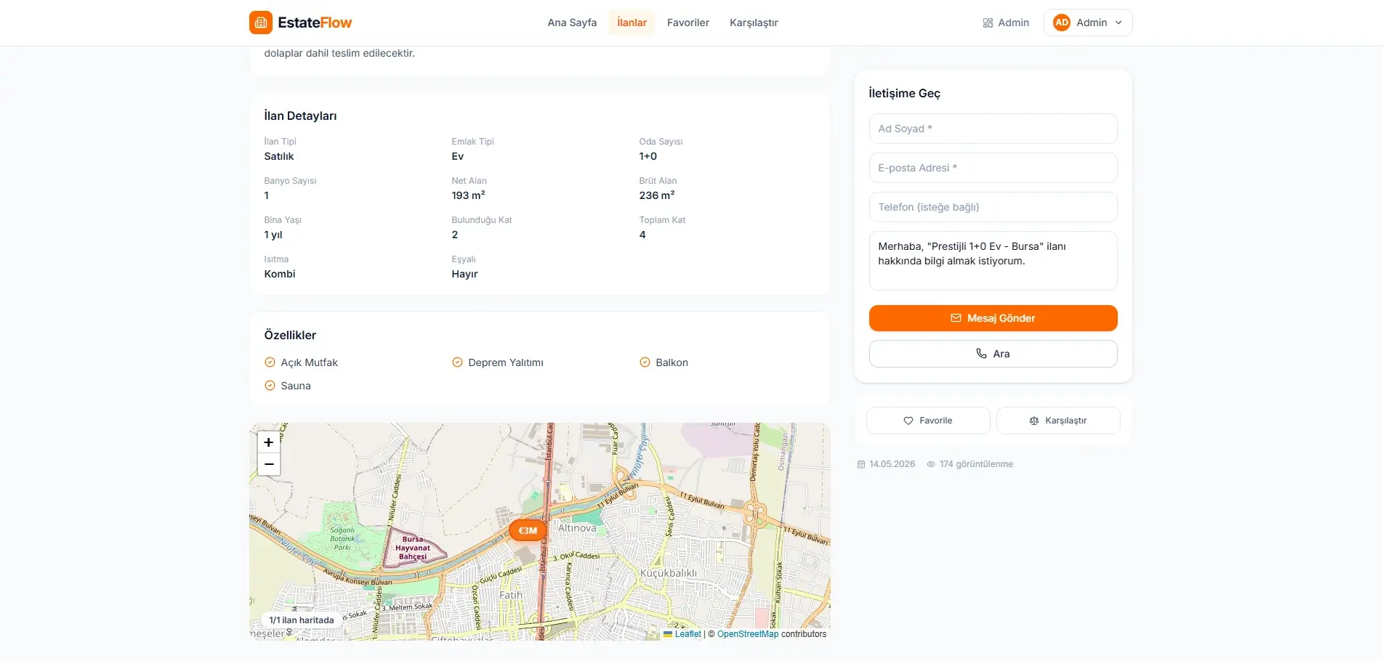Add listing via Favorile button
The image size is (1383, 661).
[928, 421]
